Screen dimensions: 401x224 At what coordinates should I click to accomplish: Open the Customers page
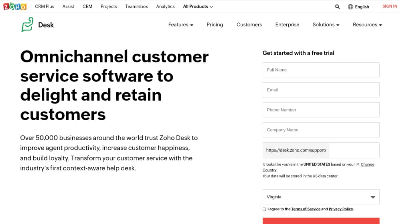click(x=249, y=24)
